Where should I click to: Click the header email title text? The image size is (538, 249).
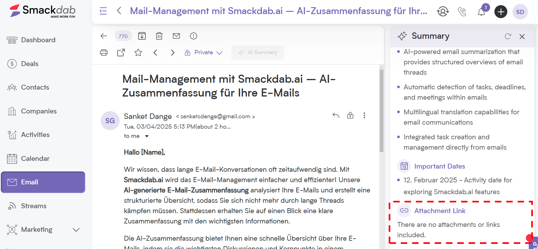279,11
